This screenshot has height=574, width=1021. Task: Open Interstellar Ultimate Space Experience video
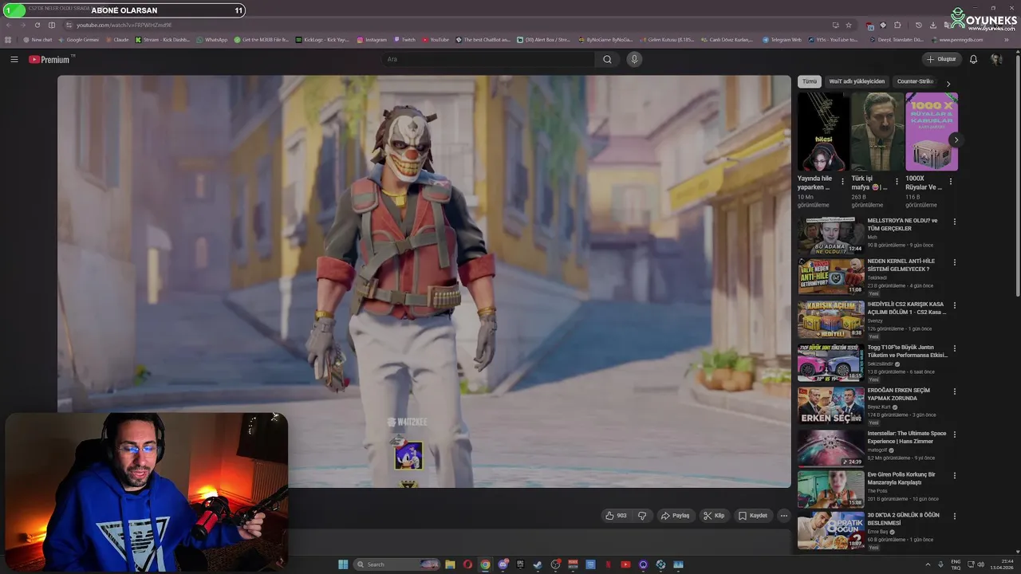point(907,438)
